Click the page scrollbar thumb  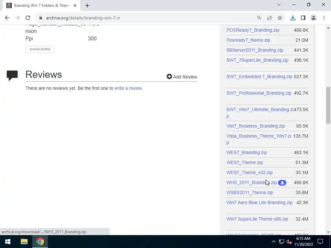(x=328, y=105)
